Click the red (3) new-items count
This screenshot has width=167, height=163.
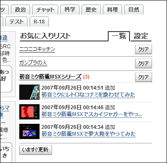click(86, 77)
